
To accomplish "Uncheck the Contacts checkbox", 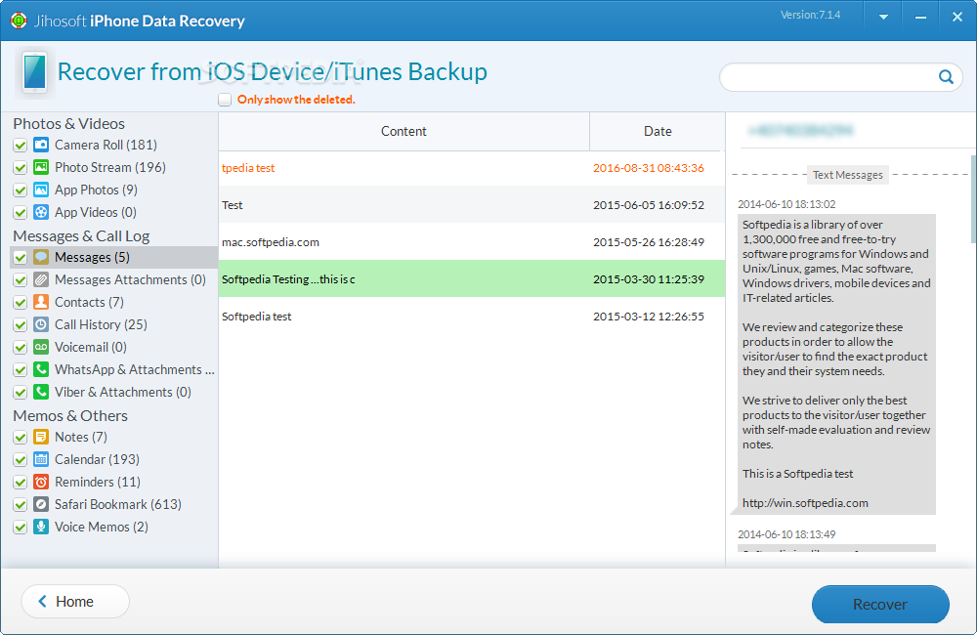I will 20,302.
